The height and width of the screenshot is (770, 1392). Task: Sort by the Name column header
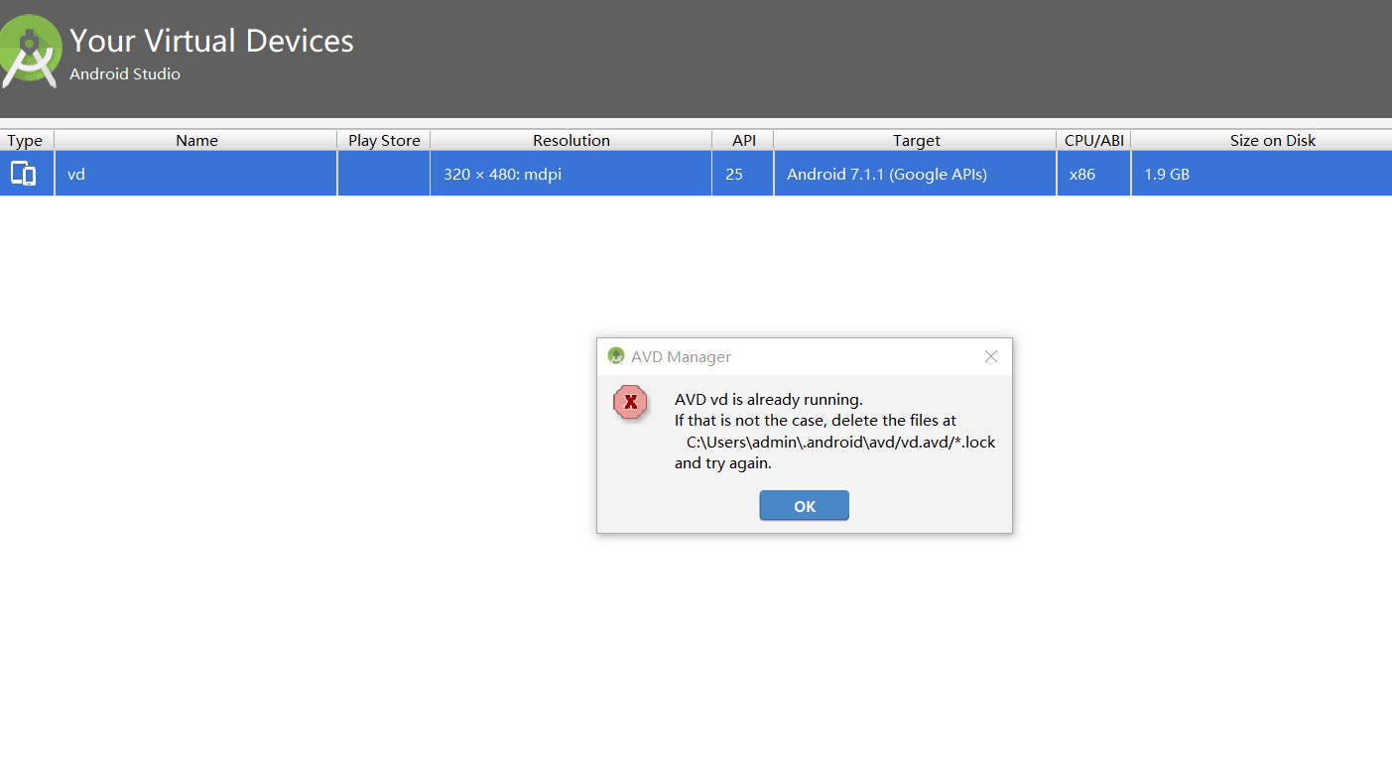(196, 140)
